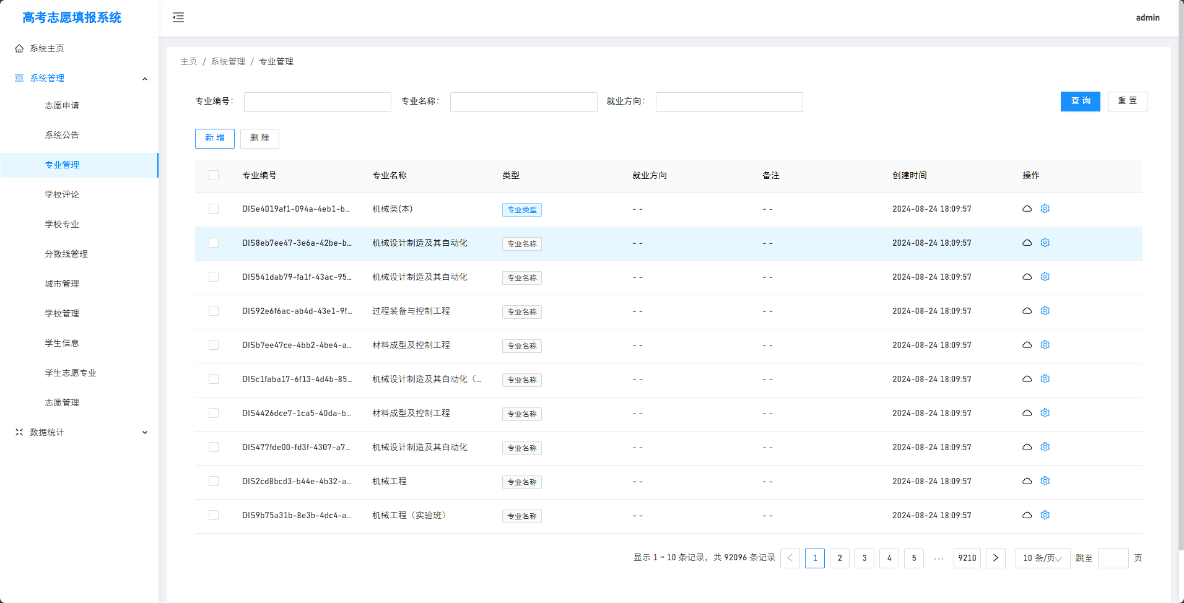Click gear icon for 机械类(本) row
1184x603 pixels.
[1045, 209]
